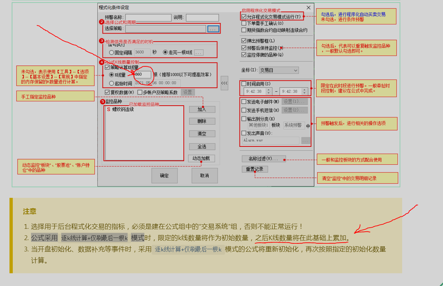
Task: Toggle 监控停牌的品种 checkbox
Action: (x=244, y=55)
